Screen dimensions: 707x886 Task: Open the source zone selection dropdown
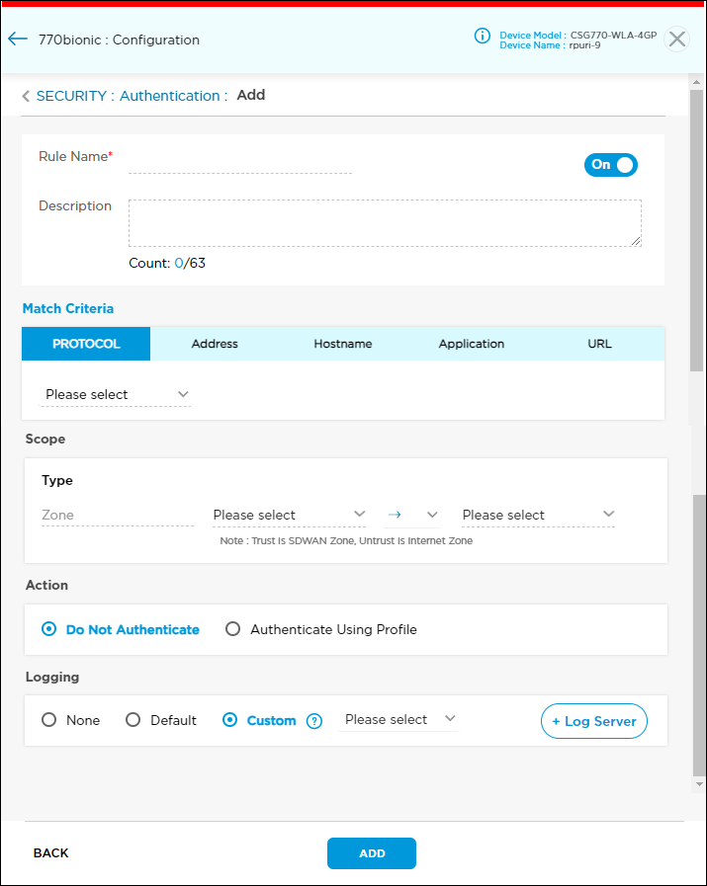(x=289, y=515)
